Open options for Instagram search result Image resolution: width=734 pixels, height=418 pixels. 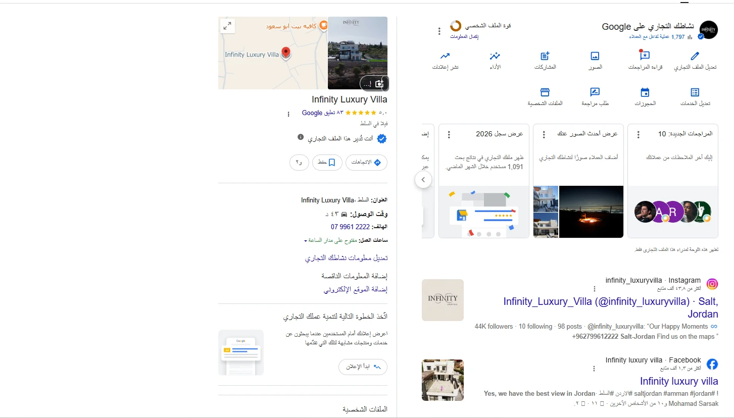pos(595,289)
